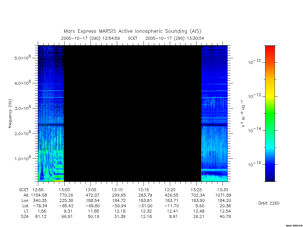Screen dimensions: 303x227
Task: Click the latitude value '-78.34'
Action: pyautogui.click(x=39, y=206)
